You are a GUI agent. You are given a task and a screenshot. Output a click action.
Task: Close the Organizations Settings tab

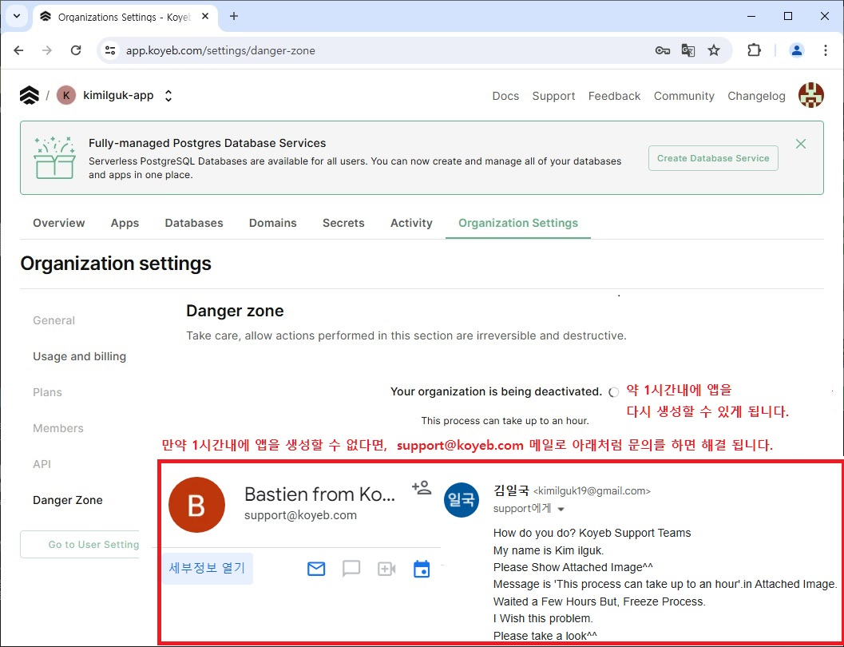(205, 17)
